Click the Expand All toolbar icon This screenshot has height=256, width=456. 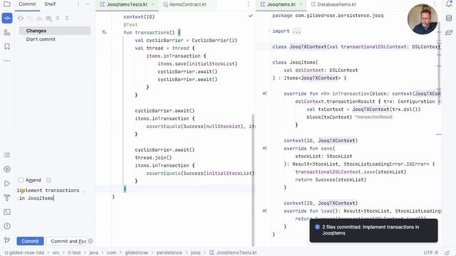point(58,18)
